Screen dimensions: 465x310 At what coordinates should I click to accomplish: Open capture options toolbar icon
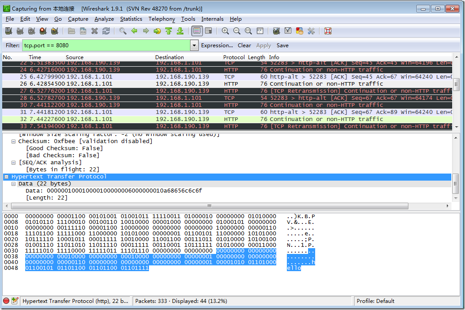(x=20, y=31)
